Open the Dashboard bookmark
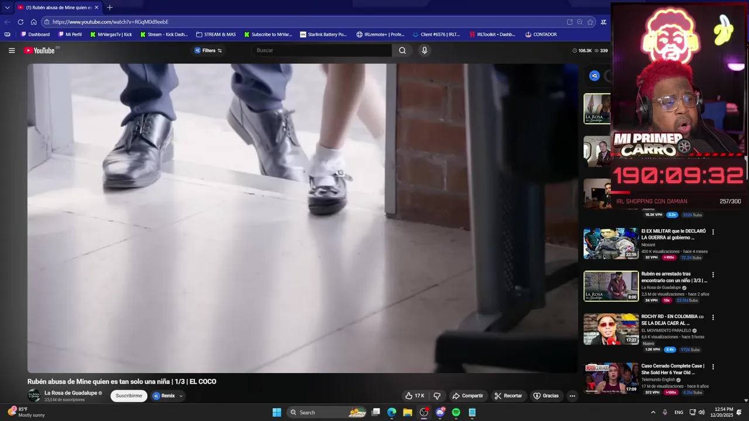 [x=35, y=34]
